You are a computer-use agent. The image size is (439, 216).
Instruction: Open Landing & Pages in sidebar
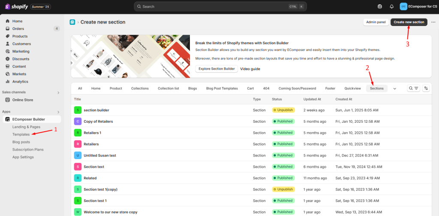pos(26,127)
